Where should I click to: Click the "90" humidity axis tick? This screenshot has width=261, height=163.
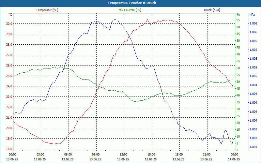pos(238,27)
